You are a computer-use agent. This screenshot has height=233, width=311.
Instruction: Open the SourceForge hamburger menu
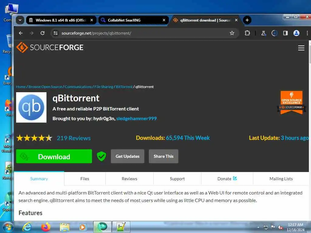[x=301, y=48]
